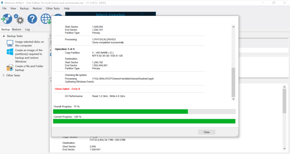Open the File menu
Image resolution: width=290 pixels, height=154 pixels.
(x=4, y=8)
